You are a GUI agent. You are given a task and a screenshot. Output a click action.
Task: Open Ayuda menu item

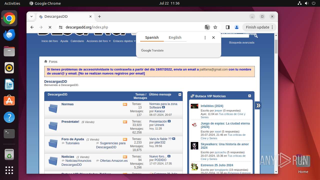(64, 41)
